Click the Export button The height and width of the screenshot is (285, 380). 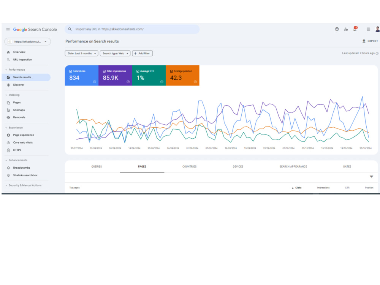pos(370,41)
